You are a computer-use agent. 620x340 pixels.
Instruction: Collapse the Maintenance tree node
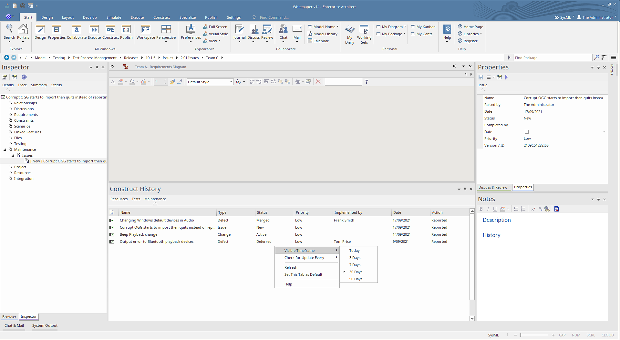click(5, 149)
